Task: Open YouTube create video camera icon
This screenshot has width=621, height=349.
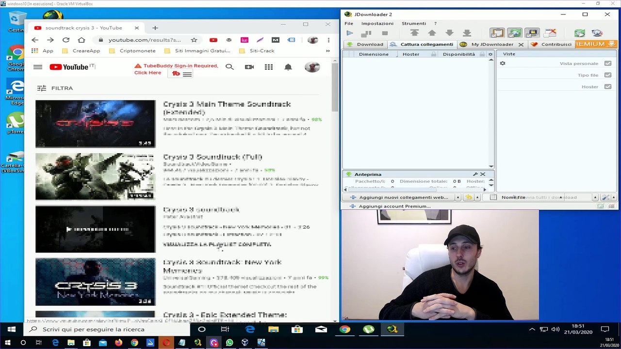Action: (x=249, y=67)
